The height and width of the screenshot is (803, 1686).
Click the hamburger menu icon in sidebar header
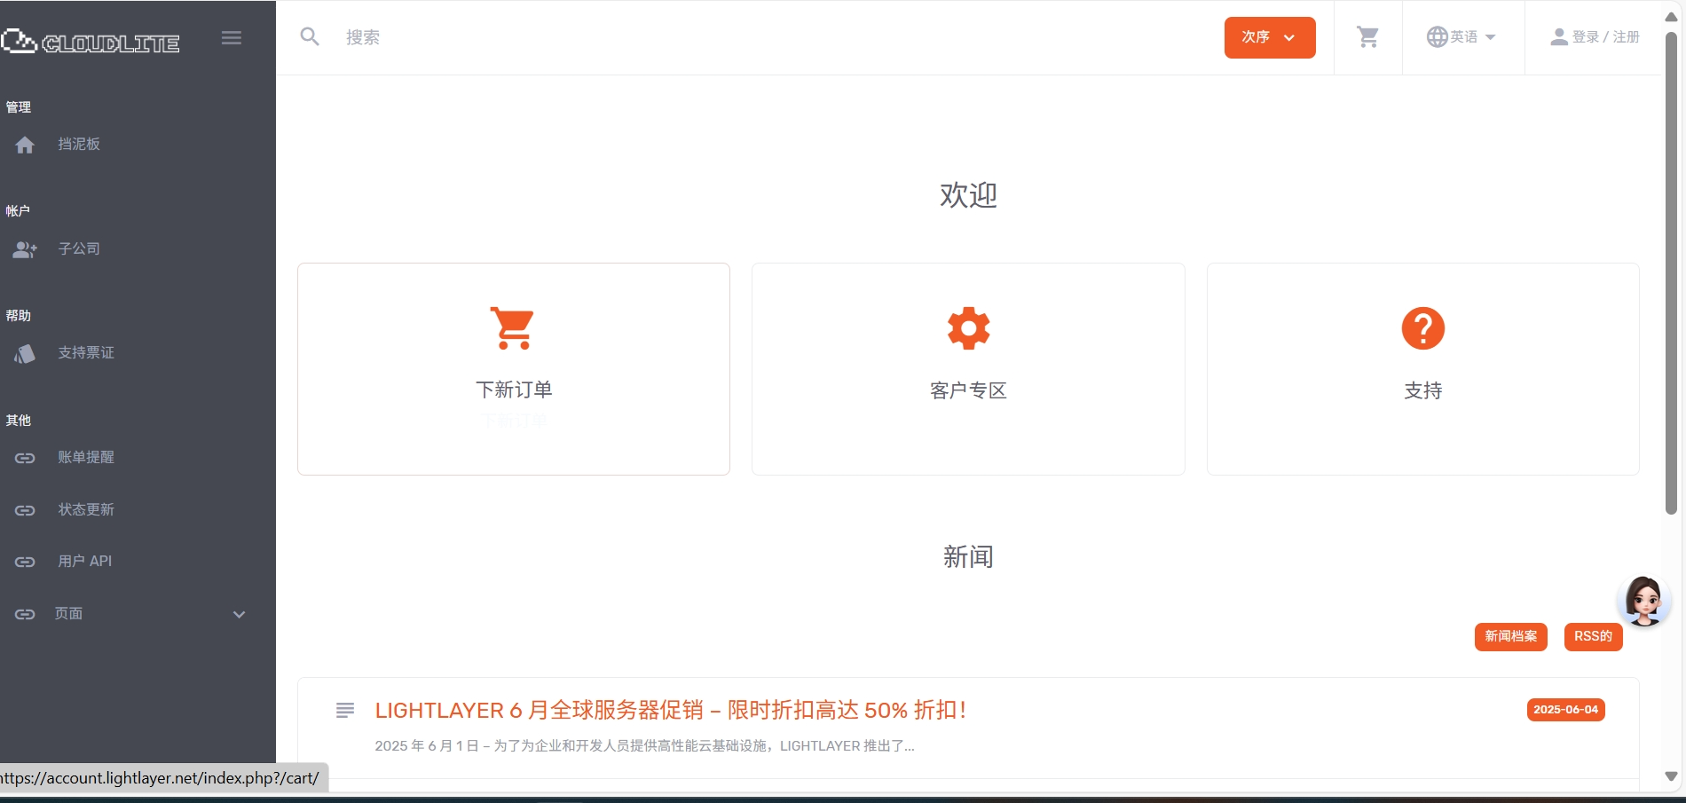pyautogui.click(x=232, y=37)
